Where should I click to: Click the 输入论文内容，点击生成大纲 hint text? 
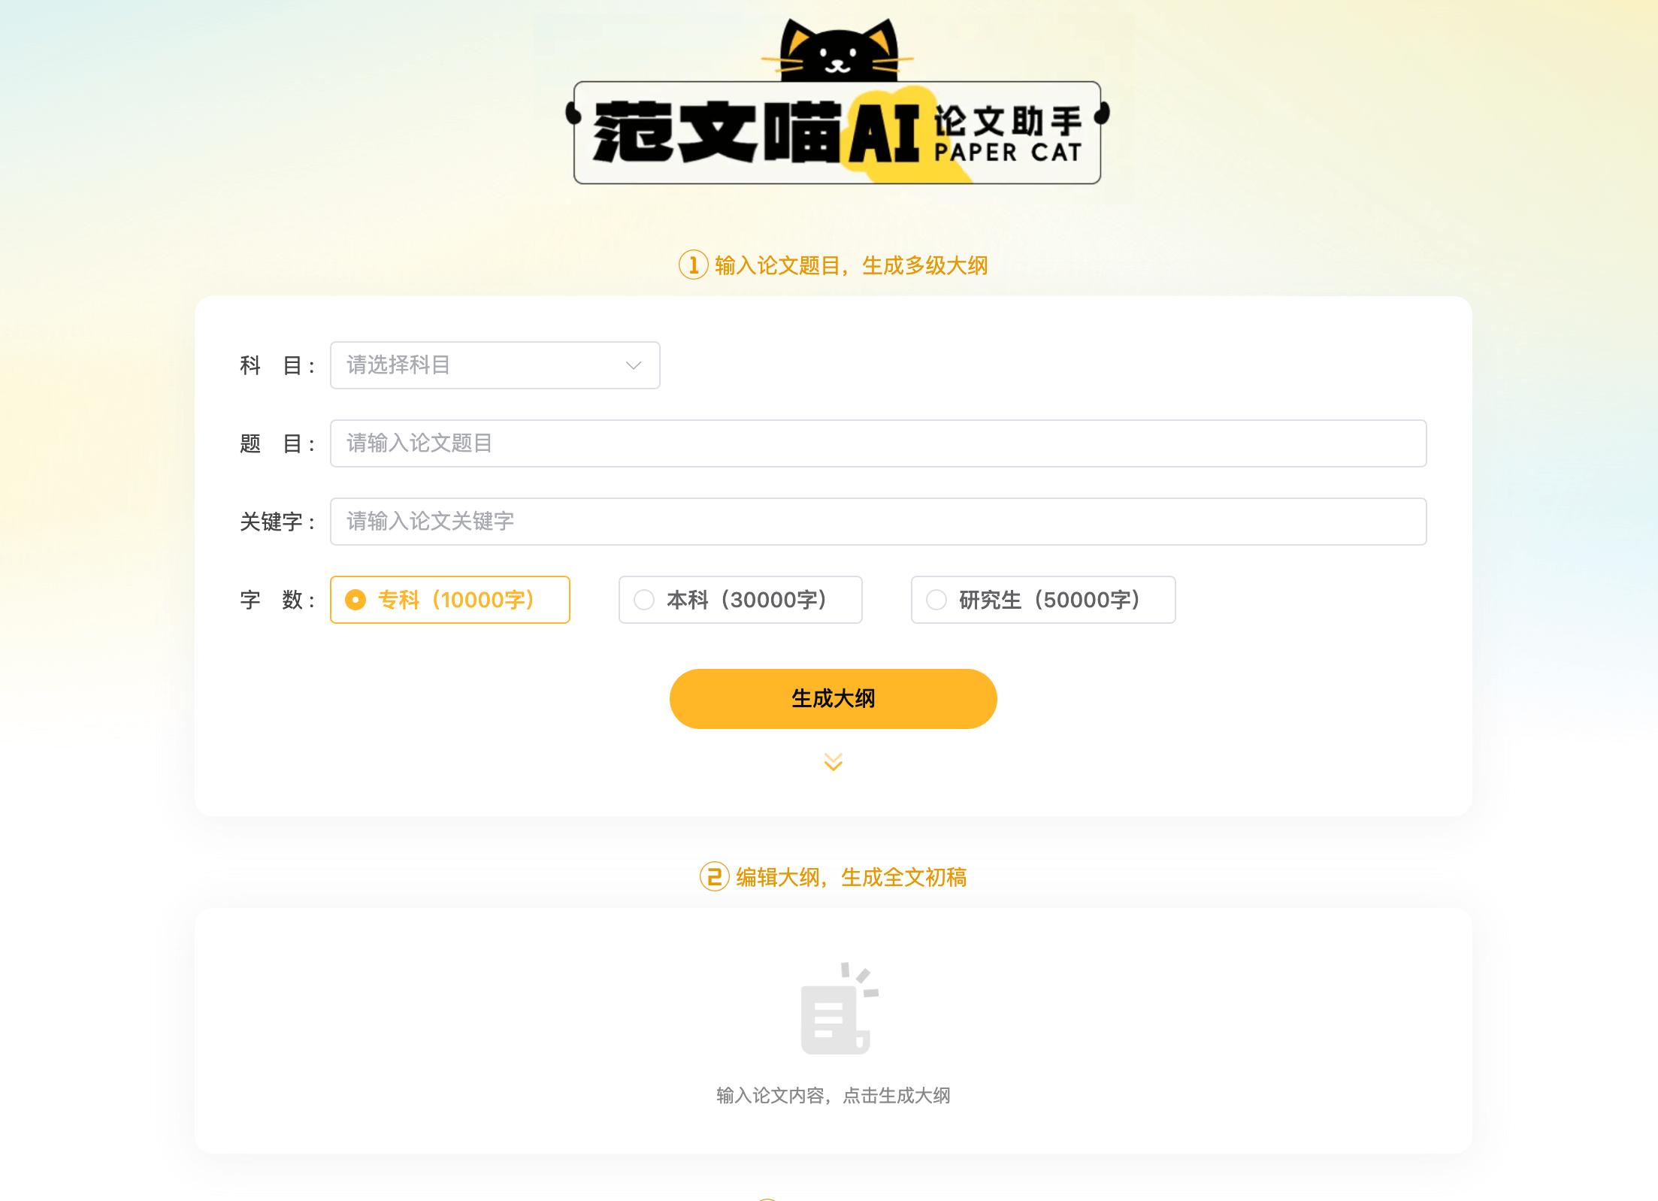(x=833, y=1096)
